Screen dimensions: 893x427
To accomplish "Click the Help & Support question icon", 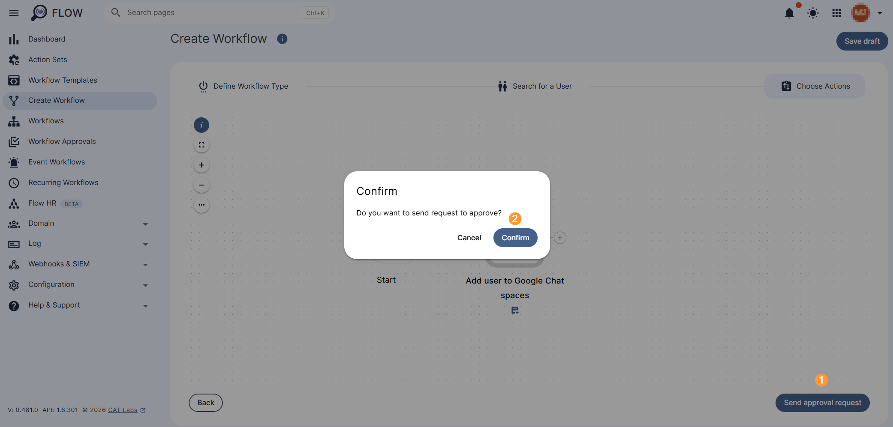I will coord(14,306).
